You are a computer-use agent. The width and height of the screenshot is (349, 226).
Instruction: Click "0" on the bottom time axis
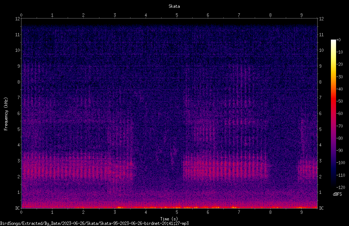[21, 212]
